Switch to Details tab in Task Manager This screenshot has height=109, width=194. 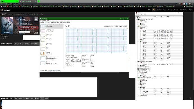pos(65,22)
